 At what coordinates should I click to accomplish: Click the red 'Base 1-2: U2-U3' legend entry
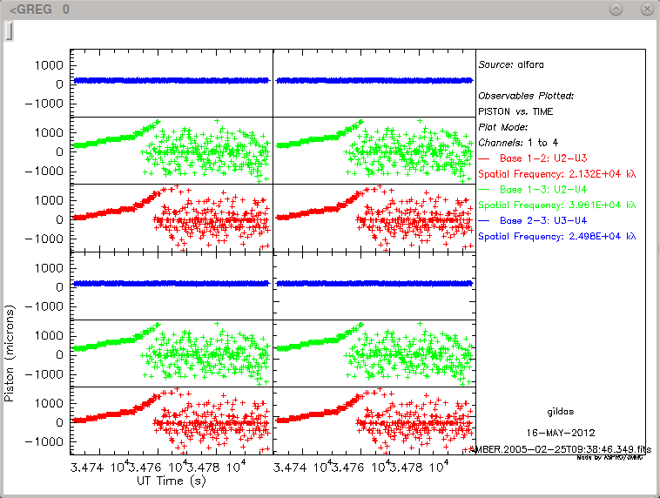[547, 158]
